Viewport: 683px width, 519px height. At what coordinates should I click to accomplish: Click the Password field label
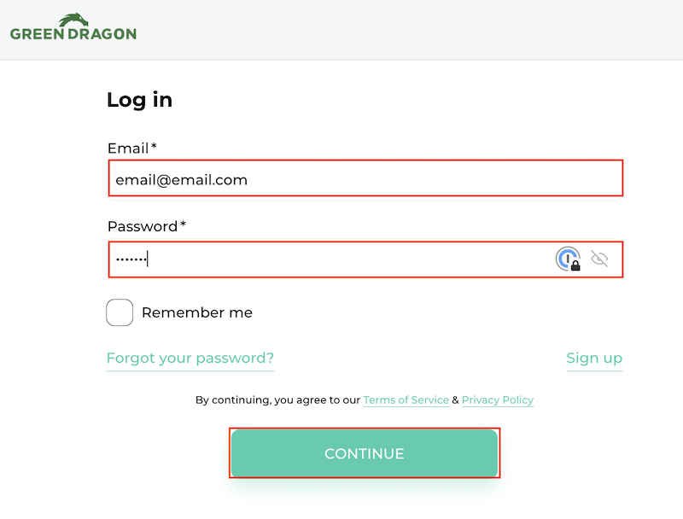click(x=142, y=226)
